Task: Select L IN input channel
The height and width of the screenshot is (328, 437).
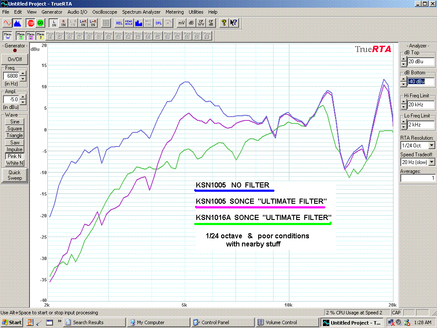Action: (x=54, y=23)
